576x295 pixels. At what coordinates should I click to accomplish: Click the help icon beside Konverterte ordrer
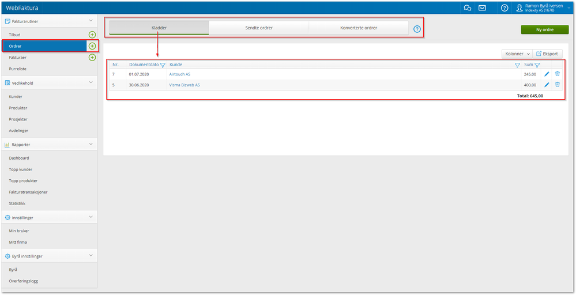417,29
